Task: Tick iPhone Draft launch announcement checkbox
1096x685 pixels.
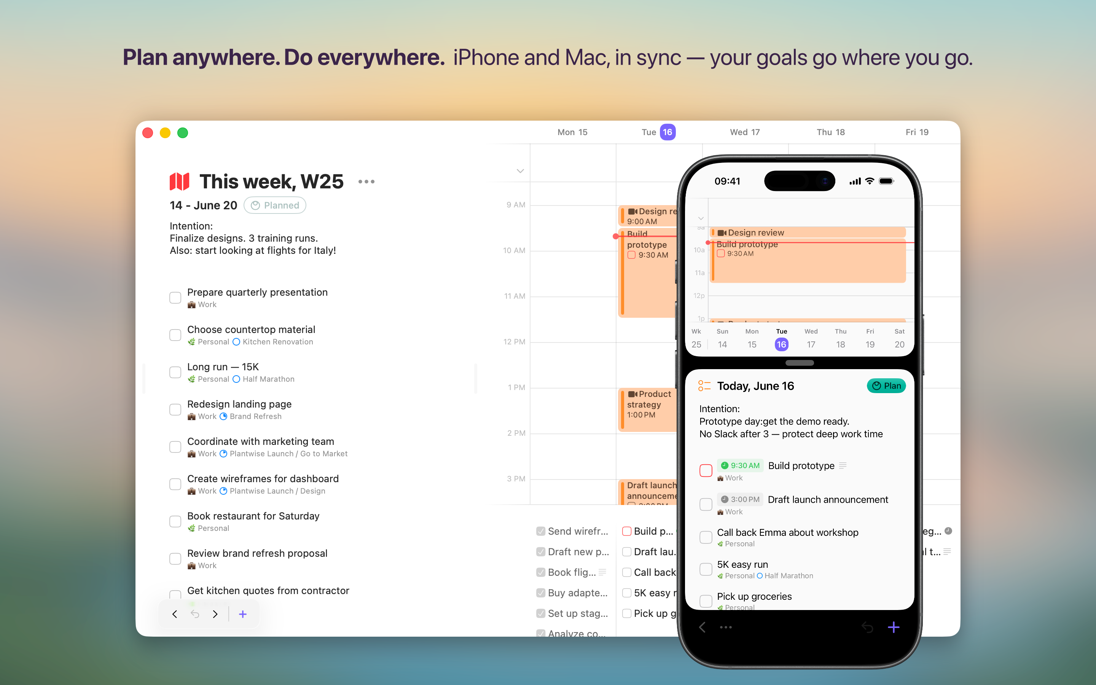Action: click(706, 504)
